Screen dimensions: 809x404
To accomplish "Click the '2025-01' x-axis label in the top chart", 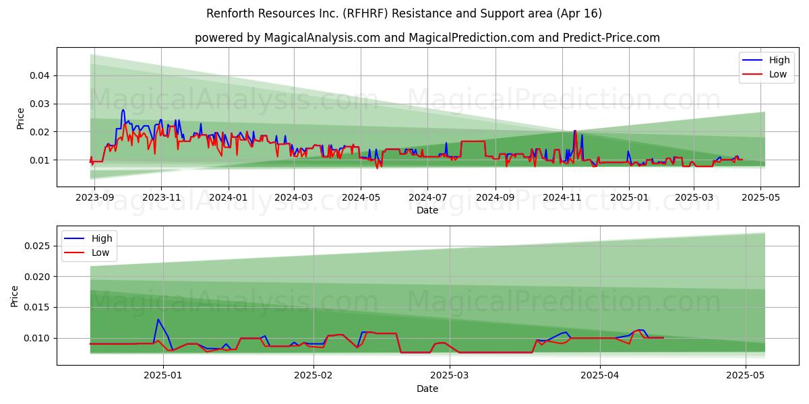I will [x=629, y=198].
